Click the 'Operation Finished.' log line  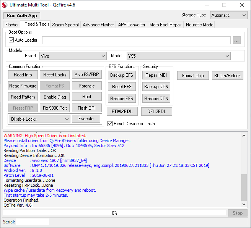(x=21, y=200)
